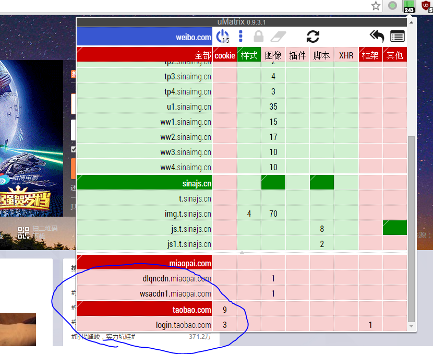Viewport: 433px width, 354px height.
Task: Click the 脚本 column header
Action: click(x=322, y=55)
